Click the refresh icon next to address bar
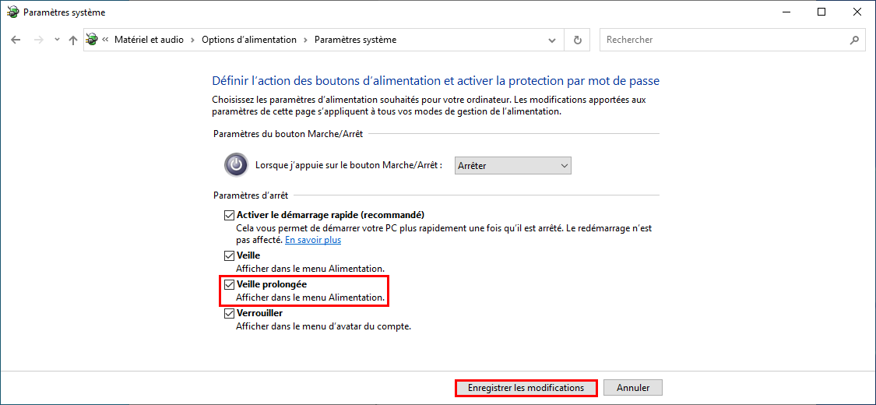Viewport: 876px width, 405px height. coord(578,40)
